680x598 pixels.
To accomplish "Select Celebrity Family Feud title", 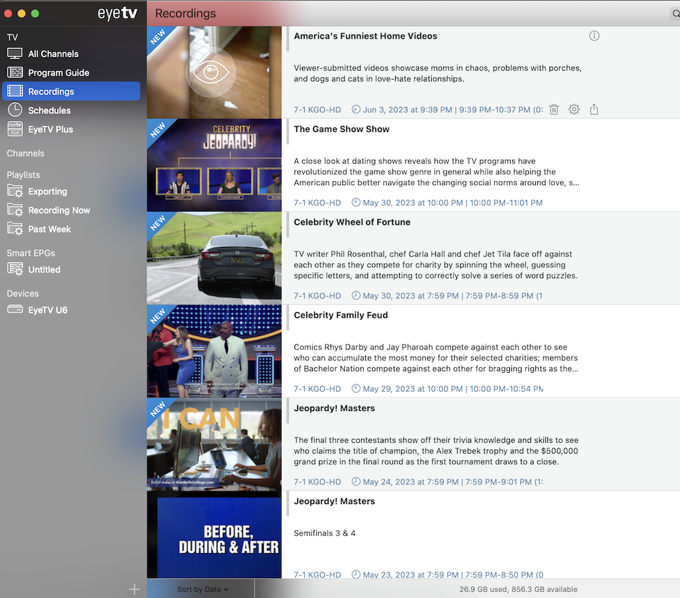I will [x=341, y=315].
